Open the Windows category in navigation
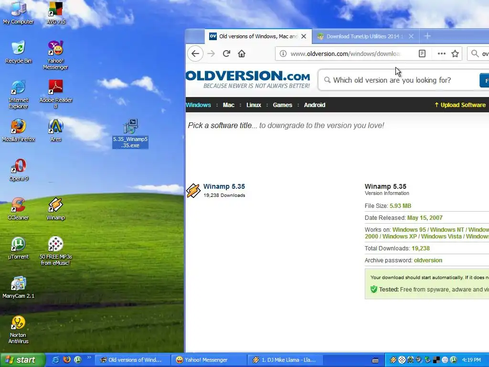Image resolution: width=489 pixels, height=367 pixels. point(198,105)
